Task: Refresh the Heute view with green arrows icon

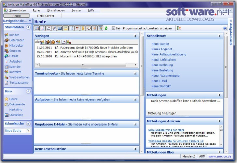Action: 106,28
